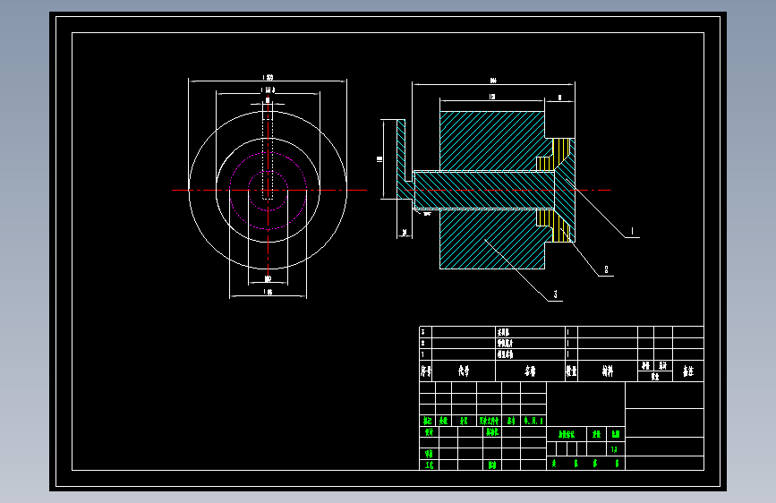The image size is (776, 503).
Task: Select the overall length dimension above the section view
Action: tap(493, 81)
